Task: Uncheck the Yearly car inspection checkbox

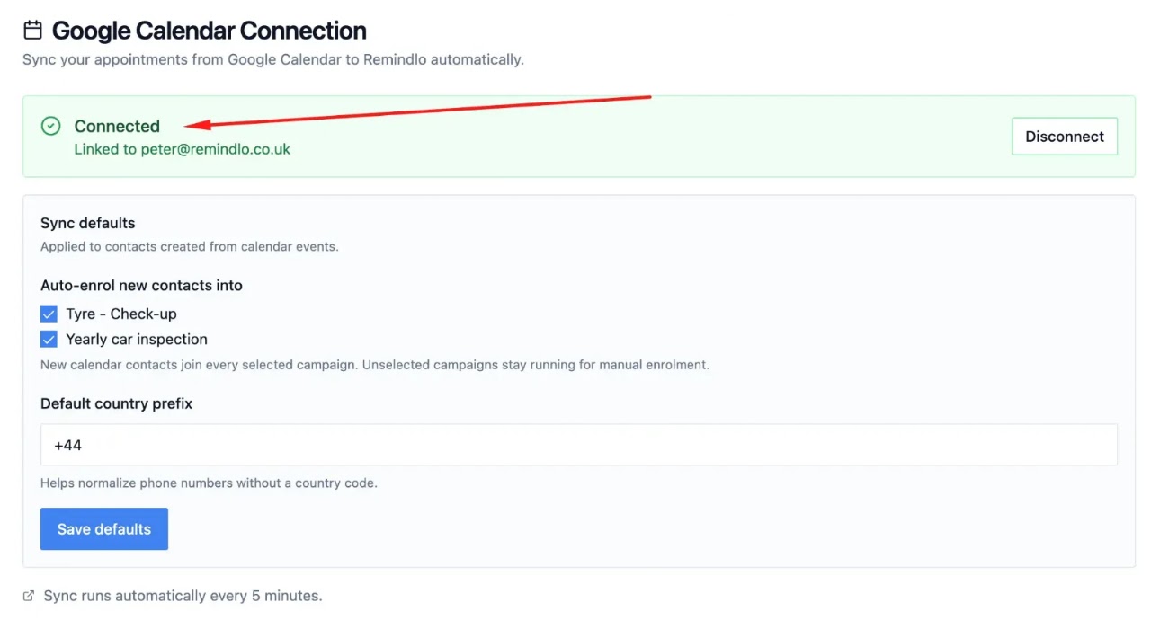Action: tap(49, 340)
